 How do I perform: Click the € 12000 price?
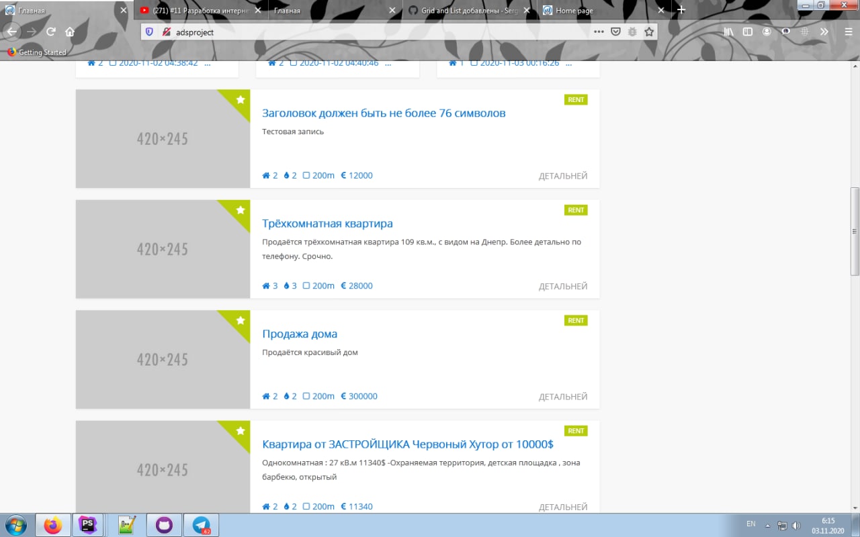[x=357, y=175]
